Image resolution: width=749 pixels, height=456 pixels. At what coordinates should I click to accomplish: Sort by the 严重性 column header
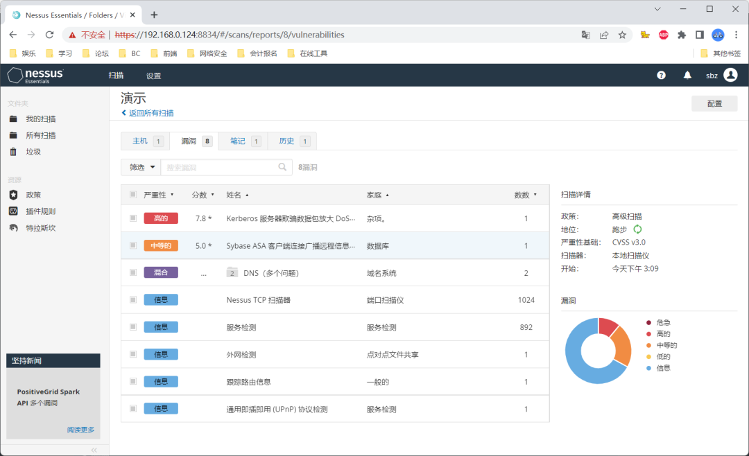[159, 195]
